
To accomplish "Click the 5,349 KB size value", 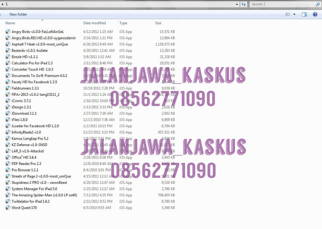I will (168, 208).
